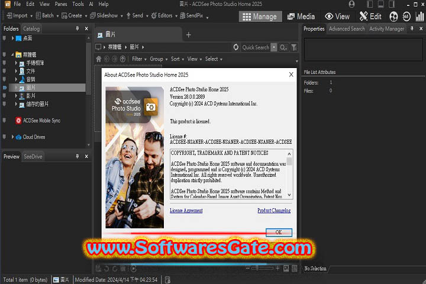Toggle Easy-Select indicator for 文件

tap(4, 71)
